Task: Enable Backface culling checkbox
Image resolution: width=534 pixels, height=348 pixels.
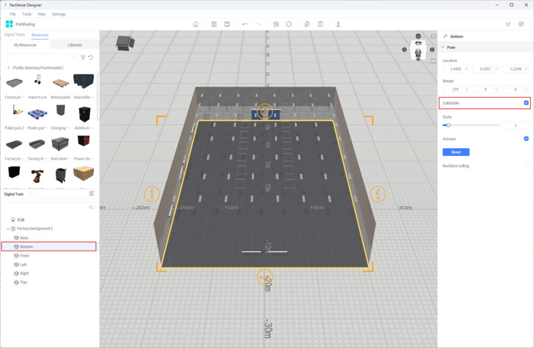Action: [x=526, y=166]
